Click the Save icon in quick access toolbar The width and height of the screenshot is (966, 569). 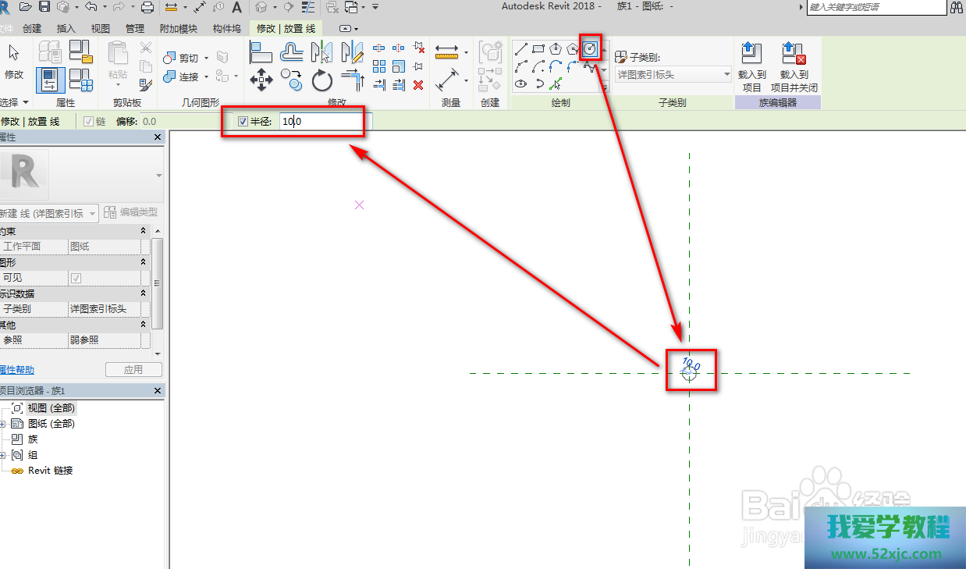point(44,7)
